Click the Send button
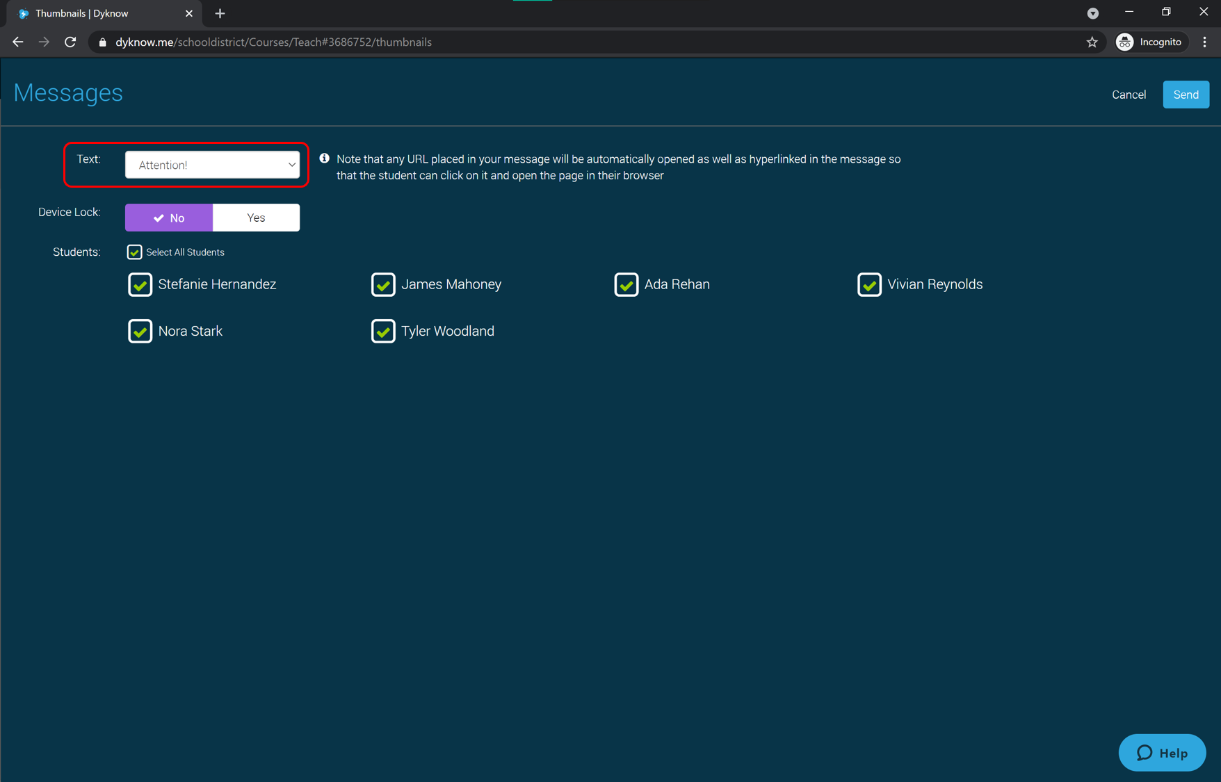 coord(1186,95)
